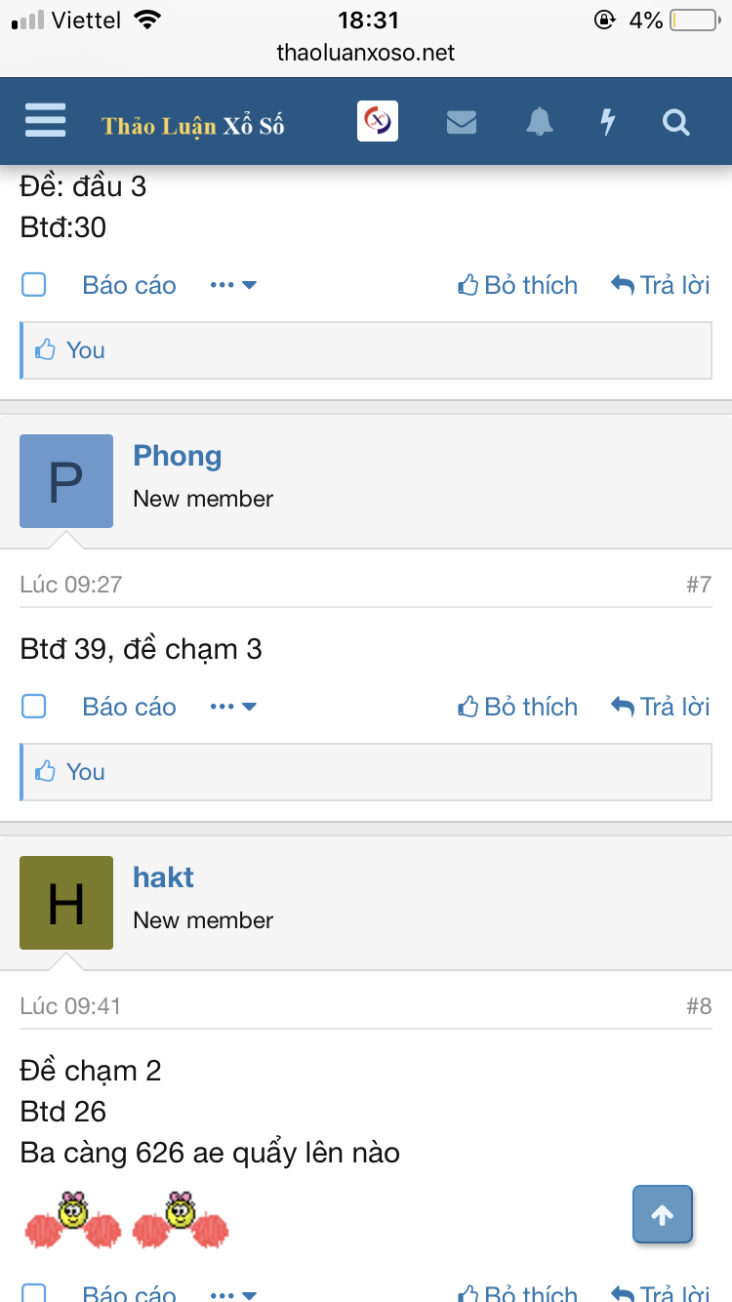
Task: Open the three-dots dropdown on the top post
Action: 233,285
